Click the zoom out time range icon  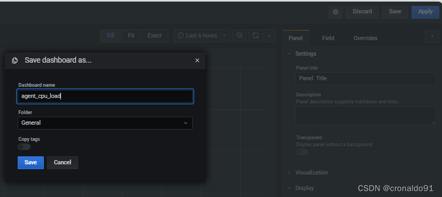tap(240, 35)
